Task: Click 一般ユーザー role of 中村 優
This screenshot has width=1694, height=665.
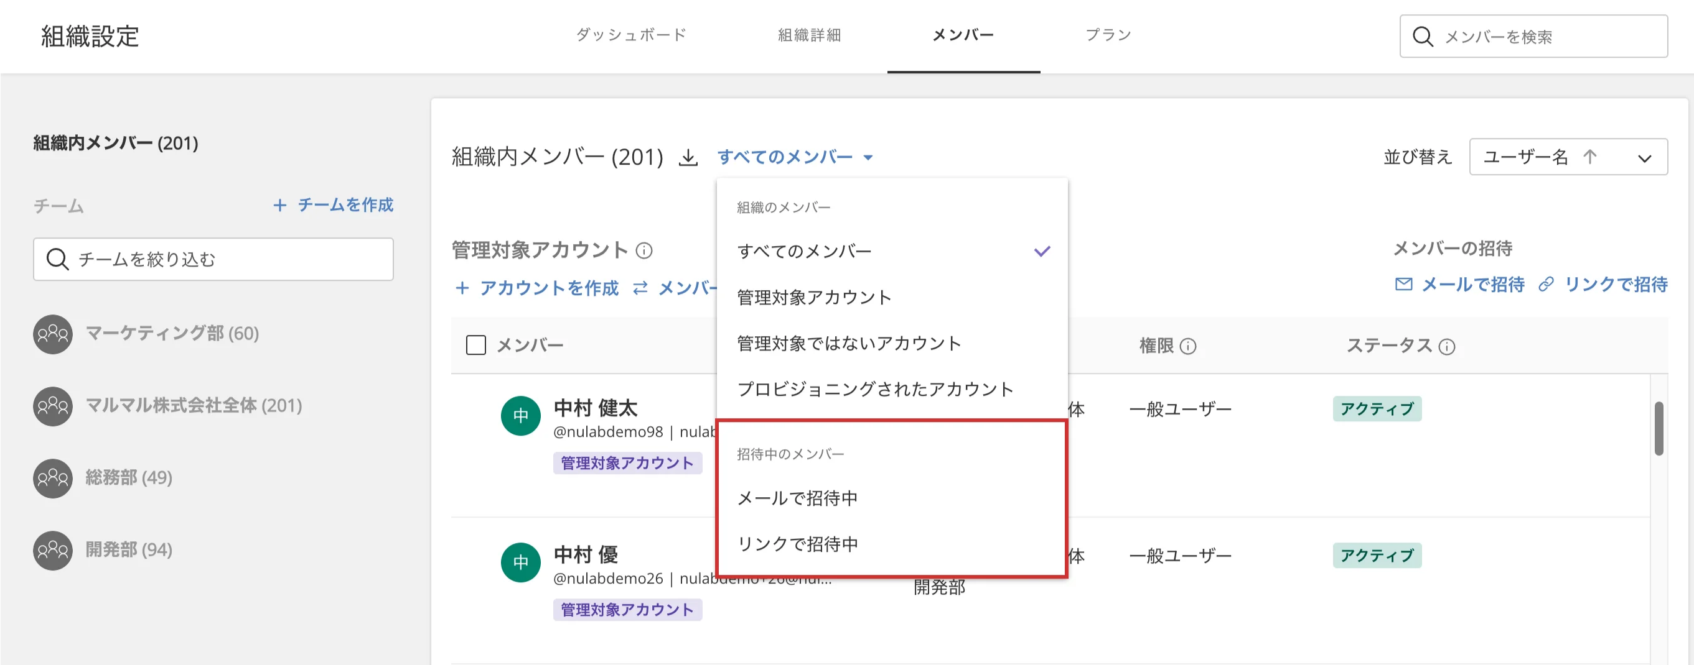Action: (x=1181, y=556)
